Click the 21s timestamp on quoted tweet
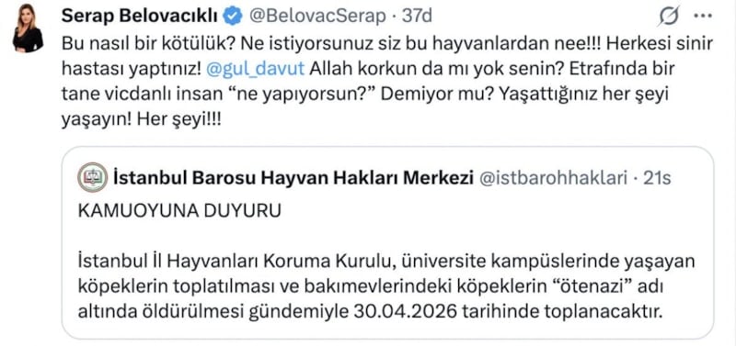Image resolution: width=736 pixels, height=346 pixels. coord(656,178)
